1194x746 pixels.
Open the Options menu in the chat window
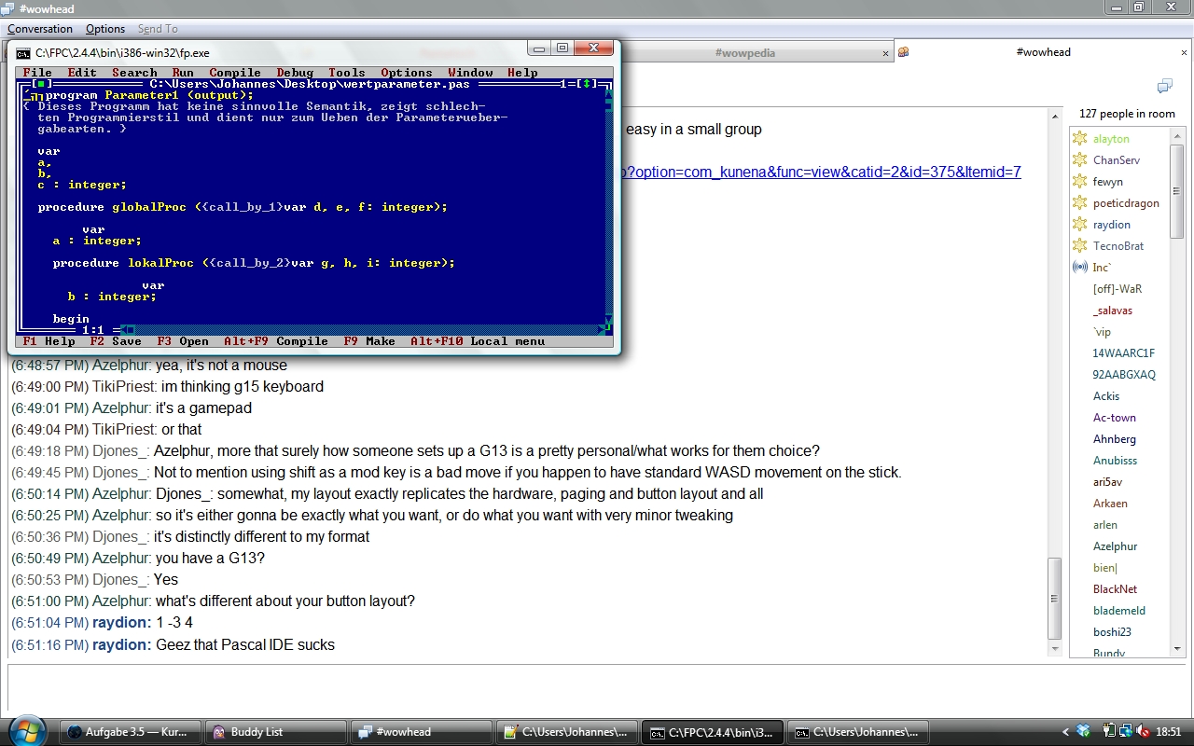pos(105,29)
